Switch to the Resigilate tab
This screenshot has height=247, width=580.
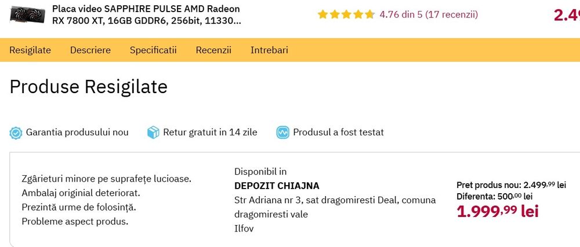pyautogui.click(x=30, y=50)
